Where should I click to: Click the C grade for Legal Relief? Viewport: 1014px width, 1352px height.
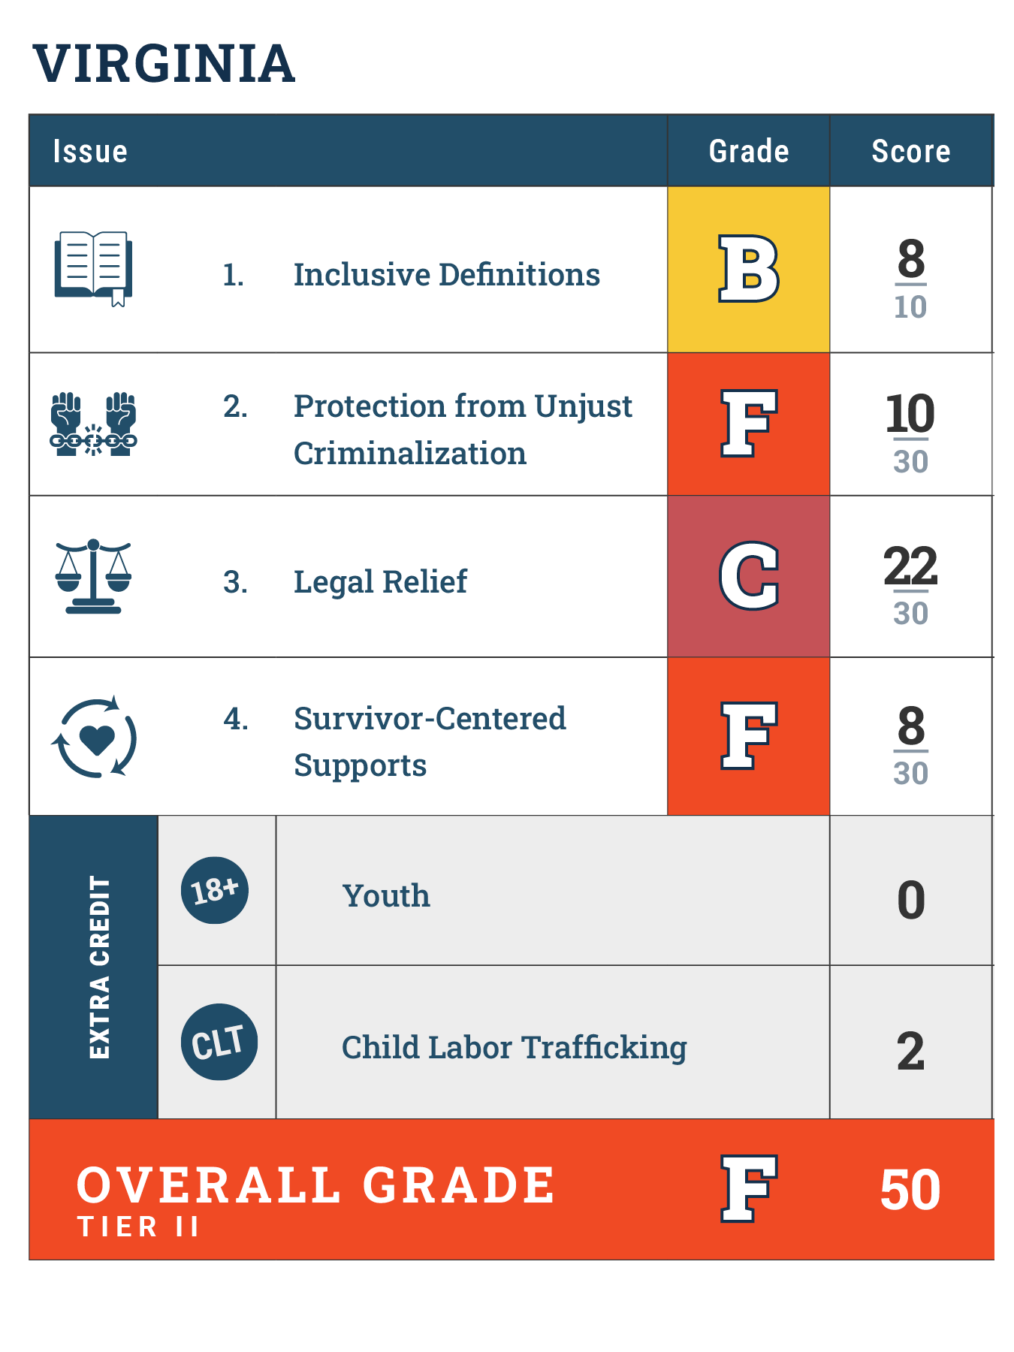click(748, 576)
